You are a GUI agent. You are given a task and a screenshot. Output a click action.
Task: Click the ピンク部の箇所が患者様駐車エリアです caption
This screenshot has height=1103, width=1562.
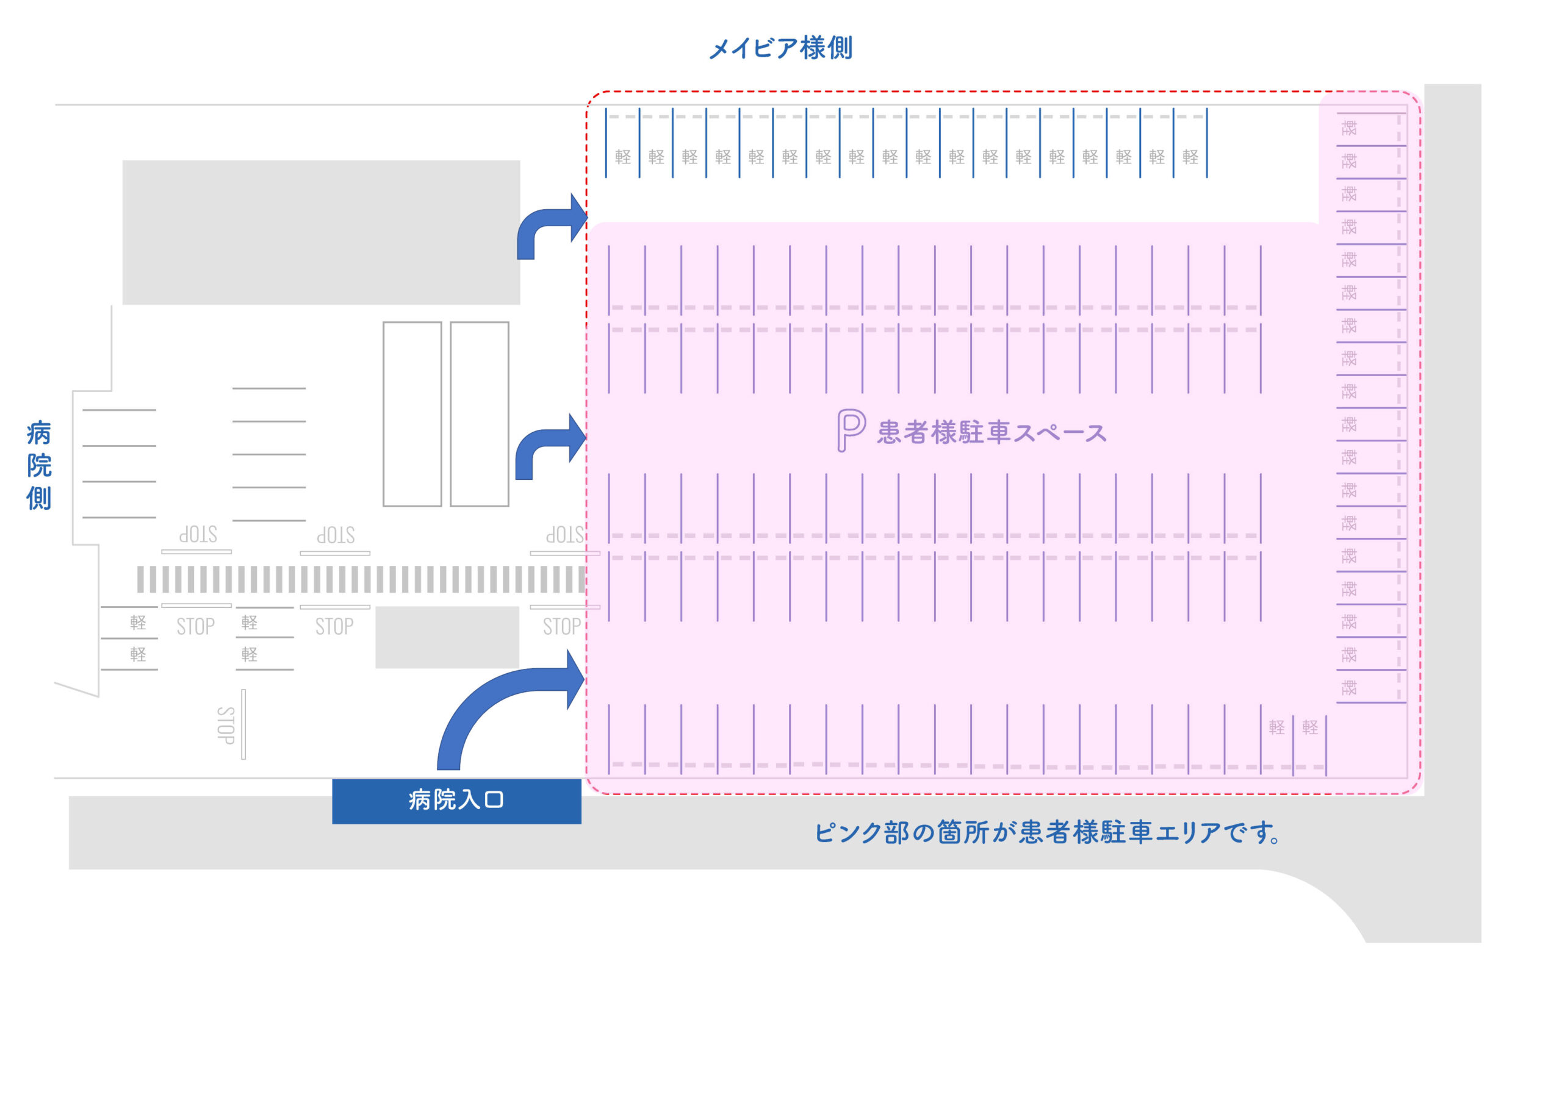click(x=1048, y=832)
